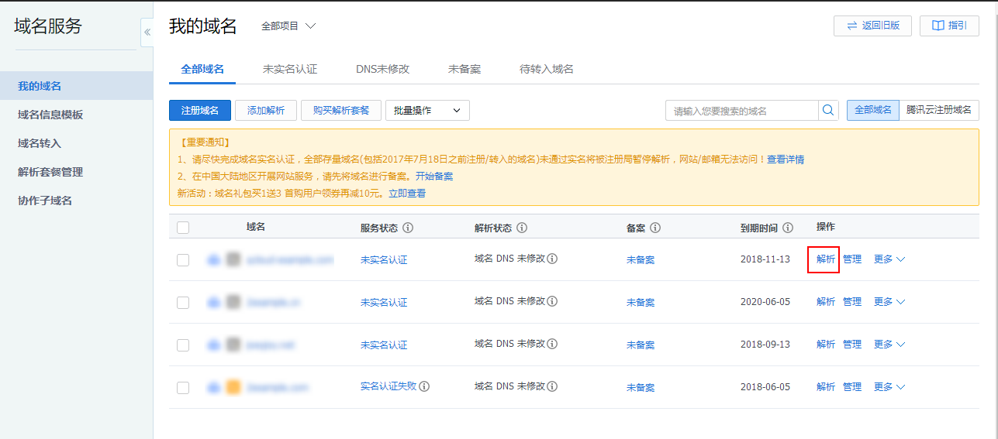The width and height of the screenshot is (998, 439).
Task: Click 管理 in the 2018-11-13 row
Action: [852, 259]
